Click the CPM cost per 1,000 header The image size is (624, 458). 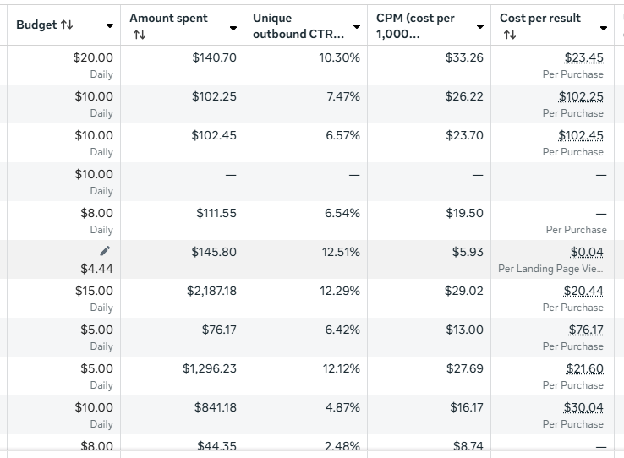421,26
